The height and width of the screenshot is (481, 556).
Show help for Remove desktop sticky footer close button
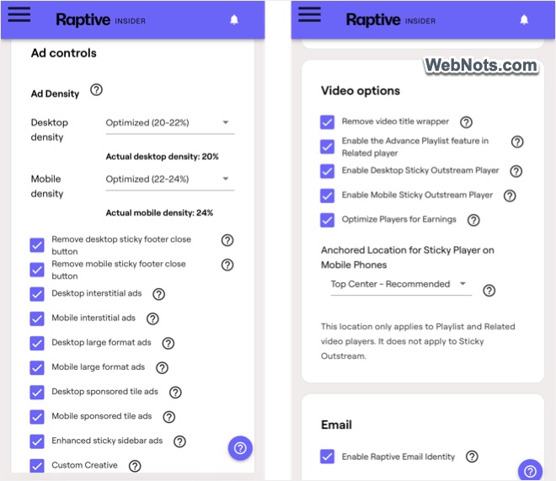tap(227, 240)
